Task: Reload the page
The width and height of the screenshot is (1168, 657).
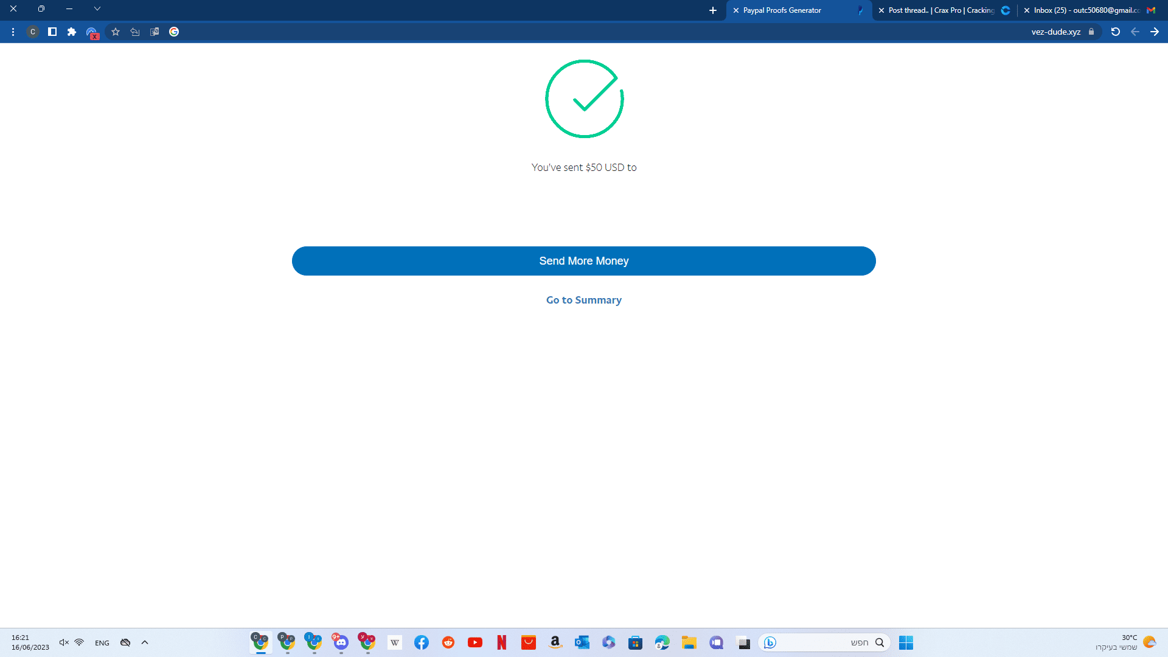Action: [x=1115, y=32]
